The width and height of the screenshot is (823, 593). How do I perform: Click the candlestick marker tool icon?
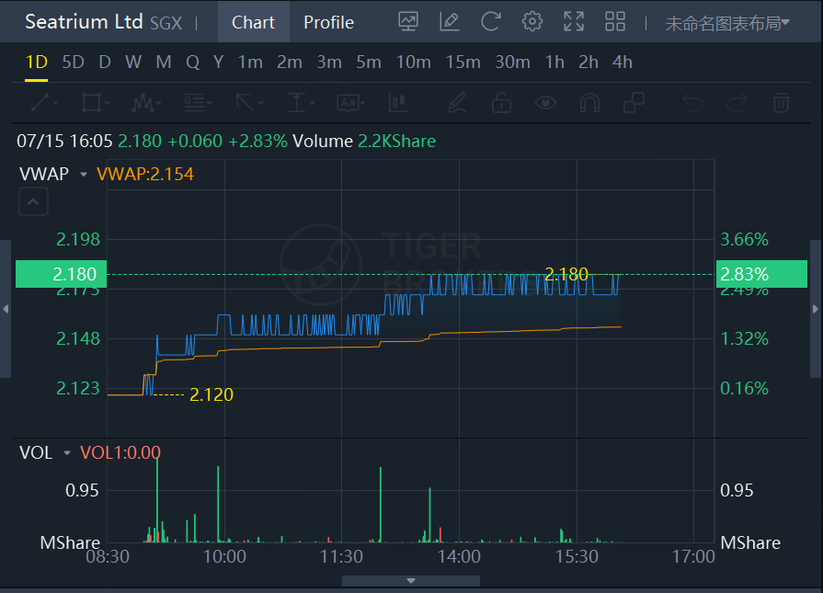[398, 103]
